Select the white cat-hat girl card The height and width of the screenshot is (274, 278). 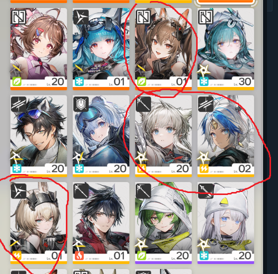(226, 223)
